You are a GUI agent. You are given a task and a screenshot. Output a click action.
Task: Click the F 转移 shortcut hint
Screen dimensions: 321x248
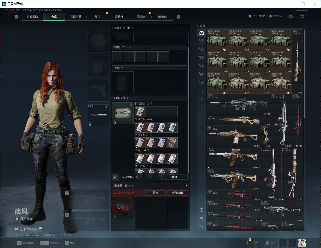(x=70, y=243)
